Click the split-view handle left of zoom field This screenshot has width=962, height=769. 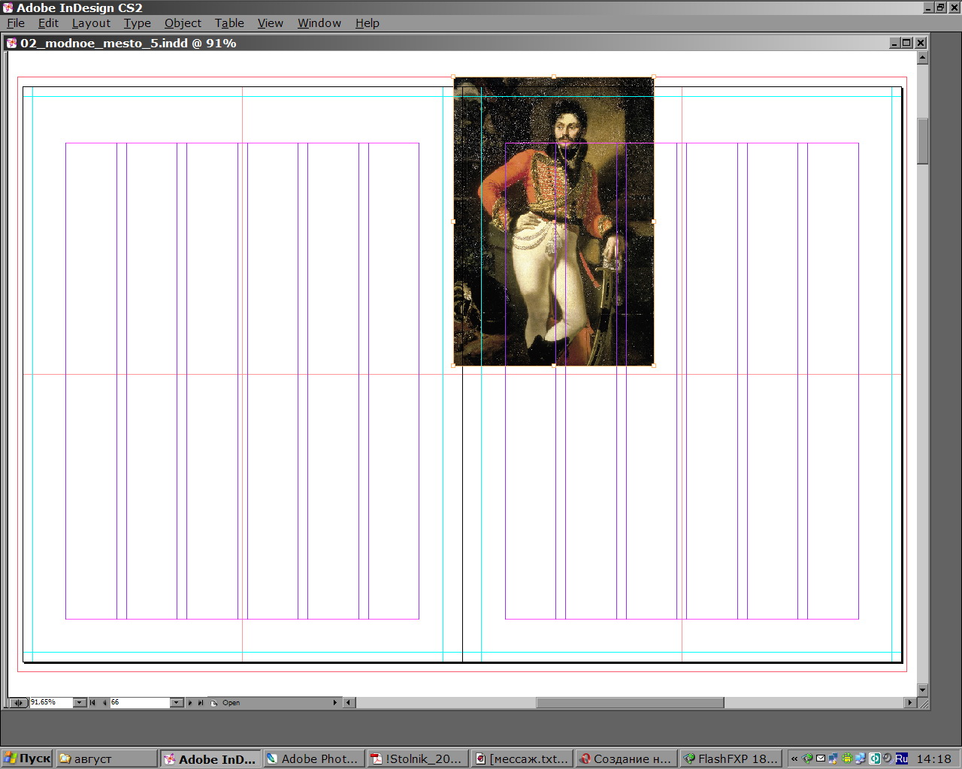[x=17, y=702]
